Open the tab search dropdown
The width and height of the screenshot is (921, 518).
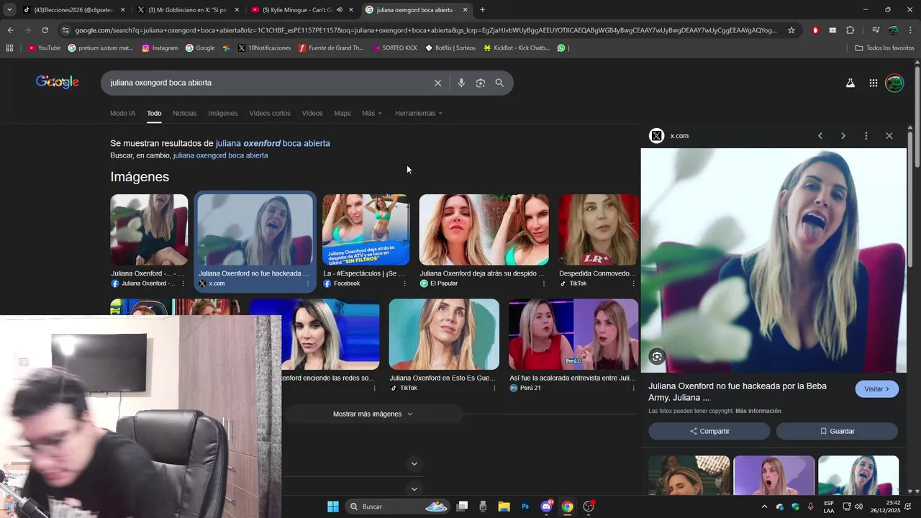tap(9, 10)
